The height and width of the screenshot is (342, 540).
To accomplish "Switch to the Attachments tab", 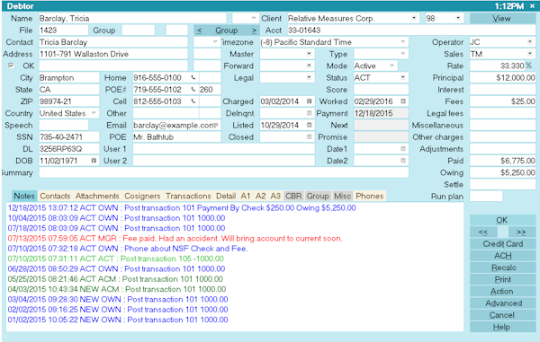I will click(97, 196).
